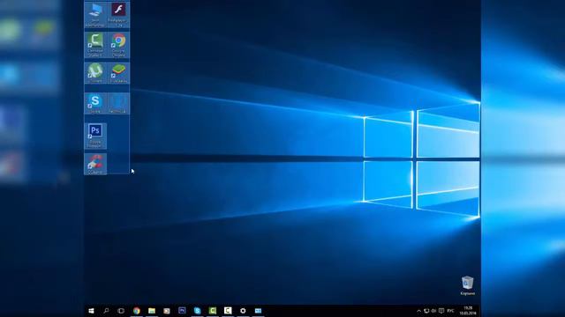Open File Explorer from the taskbar
The width and height of the screenshot is (565, 317).
click(x=152, y=311)
